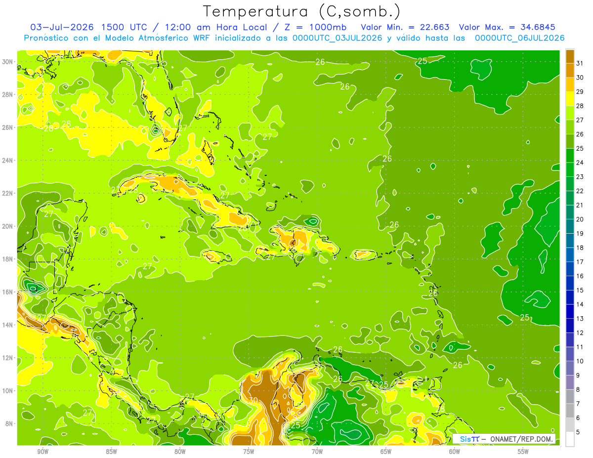
Task: Click the colorbar legend value 10
Action: point(580,361)
